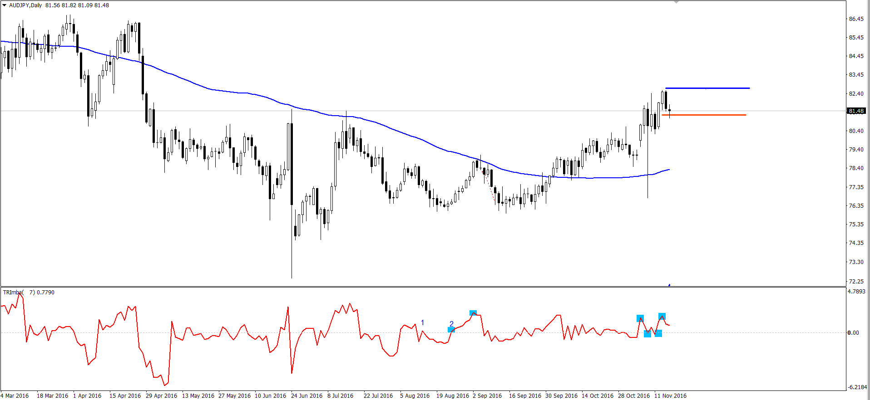Select the 19 Aug 2016 date label
The height and width of the screenshot is (400, 870).
coord(453,396)
